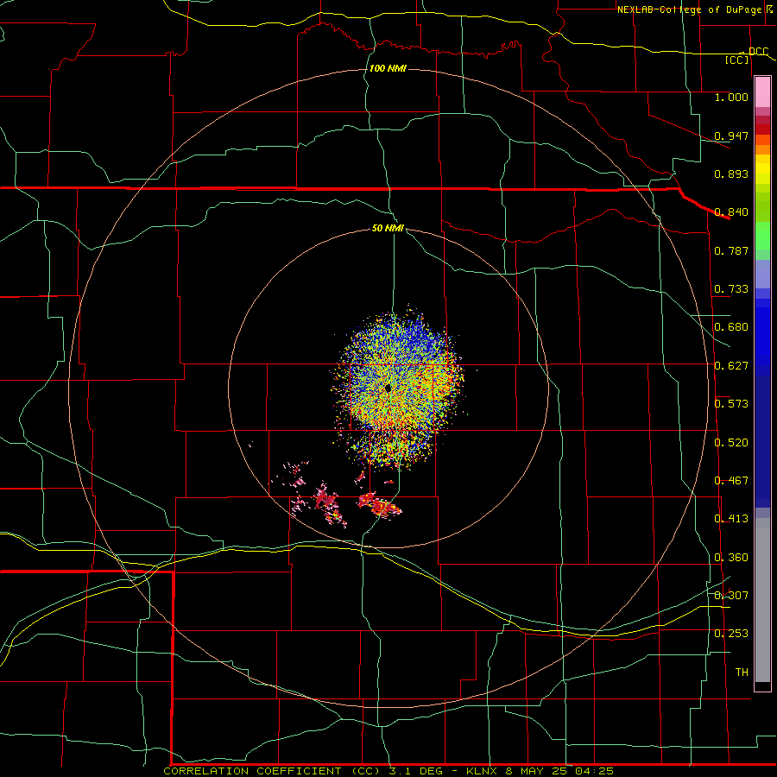The height and width of the screenshot is (777, 777).
Task: Click the 0.520 scale value
Action: tap(731, 443)
